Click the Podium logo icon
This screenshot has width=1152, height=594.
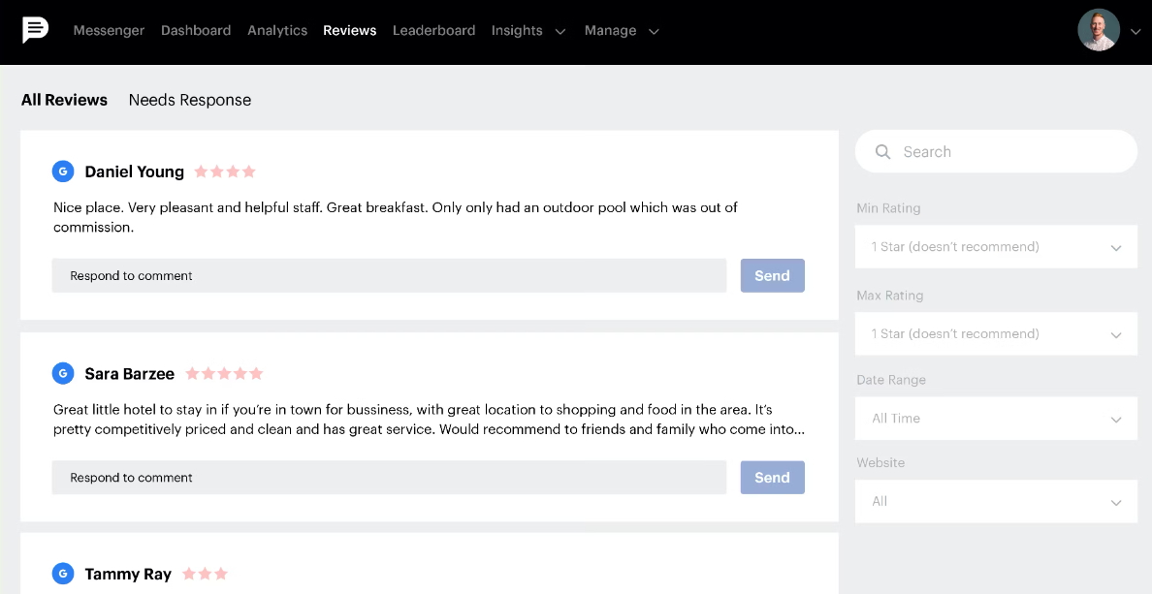coord(35,30)
